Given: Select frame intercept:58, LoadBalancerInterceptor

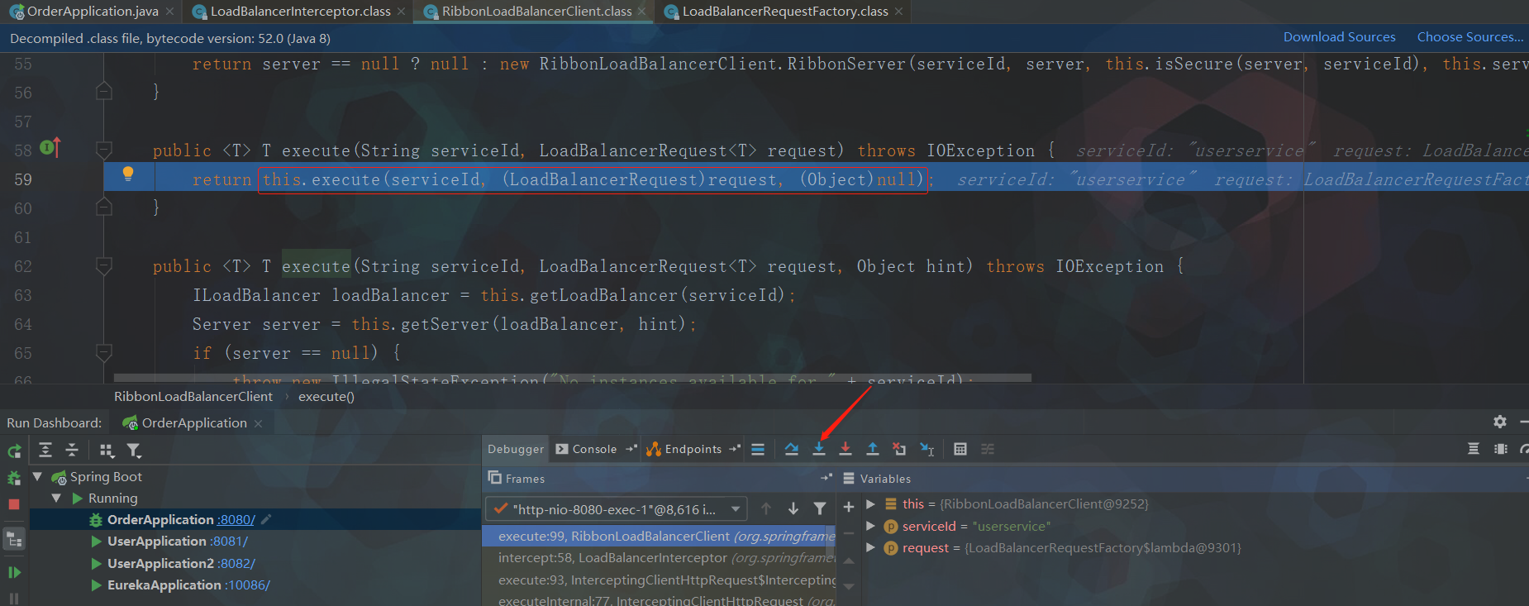Looking at the screenshot, I should 659,558.
